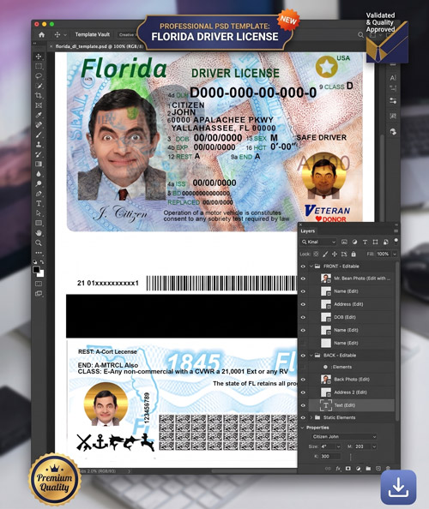Click the K: 300 input field
This screenshot has height=509, width=429.
pyautogui.click(x=330, y=457)
